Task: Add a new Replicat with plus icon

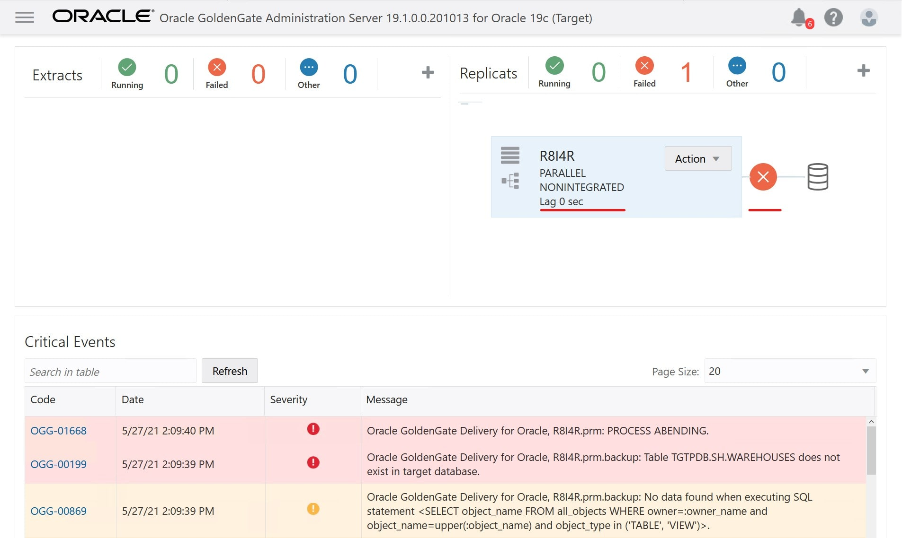Action: (864, 71)
